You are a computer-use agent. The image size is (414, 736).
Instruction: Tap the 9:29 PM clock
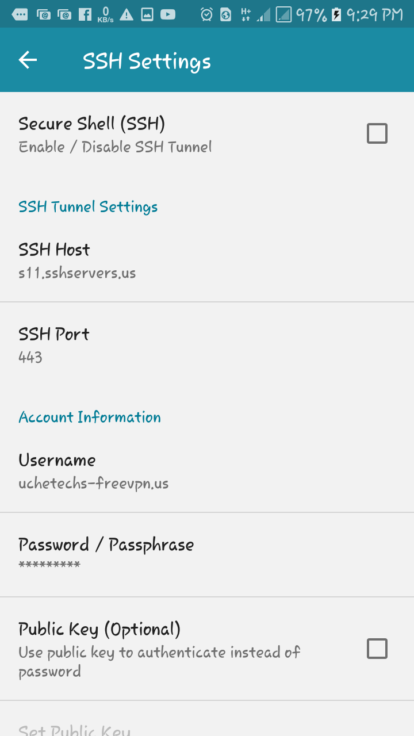[374, 14]
